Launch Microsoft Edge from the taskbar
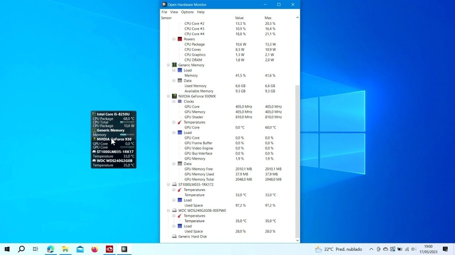Screen dimensions: 455x255 (x=51, y=249)
